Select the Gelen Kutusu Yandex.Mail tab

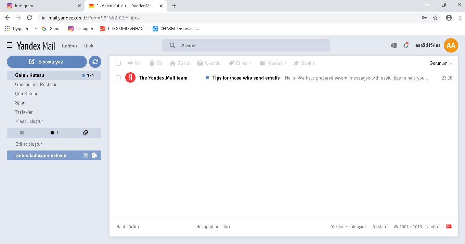click(125, 6)
